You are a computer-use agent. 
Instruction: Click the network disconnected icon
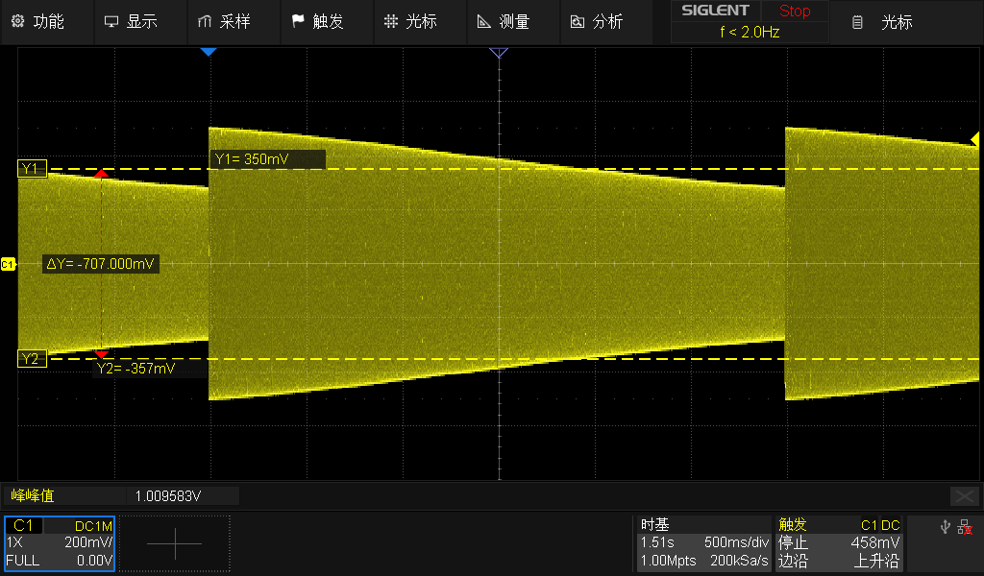[x=965, y=527]
